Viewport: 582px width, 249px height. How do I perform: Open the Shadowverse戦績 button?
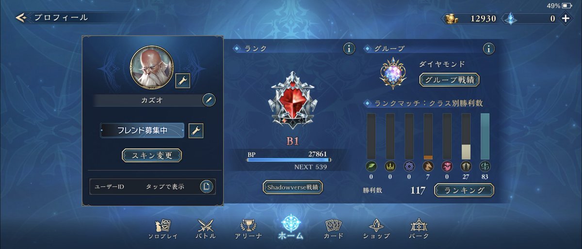click(293, 187)
